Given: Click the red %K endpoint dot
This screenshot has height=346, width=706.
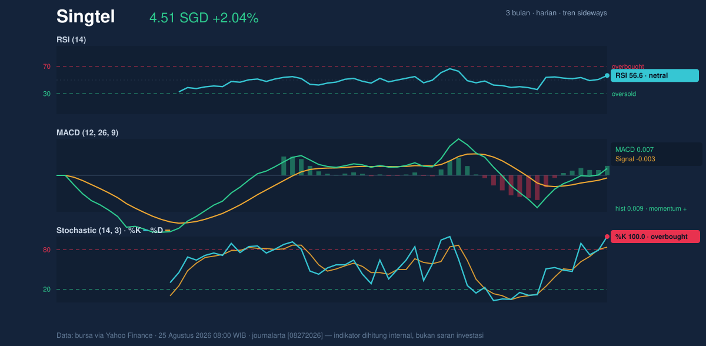Looking at the screenshot, I should click(x=607, y=237).
